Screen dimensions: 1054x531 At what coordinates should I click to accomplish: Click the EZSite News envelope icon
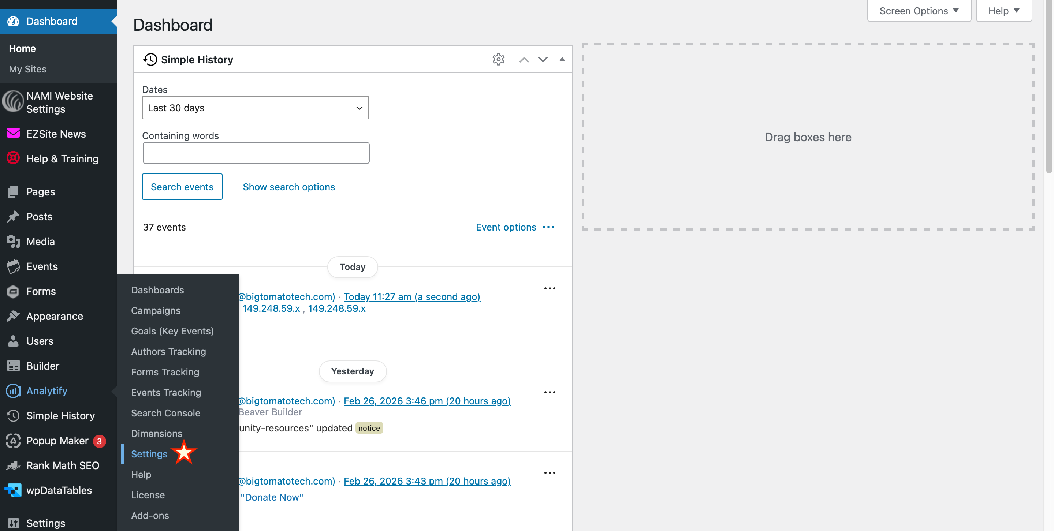pyautogui.click(x=13, y=133)
